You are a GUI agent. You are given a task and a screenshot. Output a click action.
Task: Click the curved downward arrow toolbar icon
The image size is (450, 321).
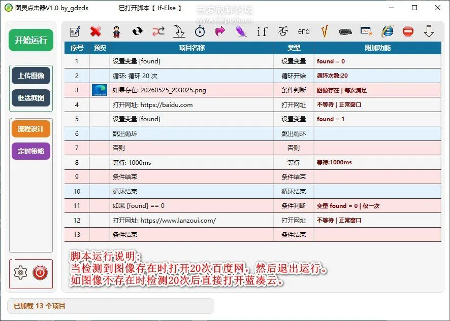[179, 31]
